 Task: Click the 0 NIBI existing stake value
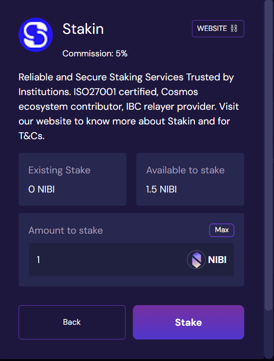[42, 190]
